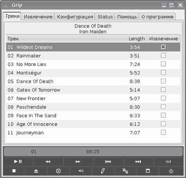This screenshot has width=186, height=178.
Task: Click the minimize-window layout icon
Action: [x=148, y=171]
